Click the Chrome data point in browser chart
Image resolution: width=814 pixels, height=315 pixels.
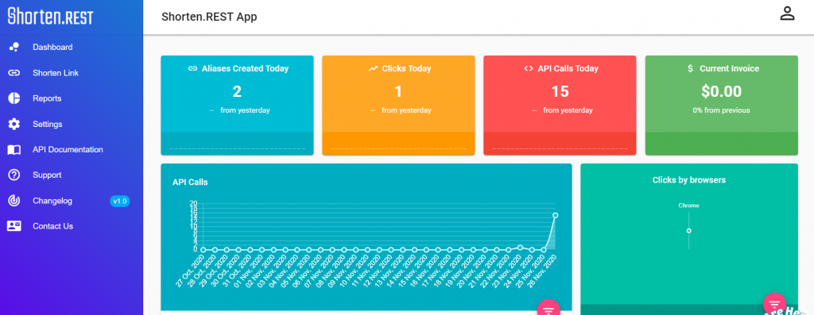pyautogui.click(x=689, y=231)
